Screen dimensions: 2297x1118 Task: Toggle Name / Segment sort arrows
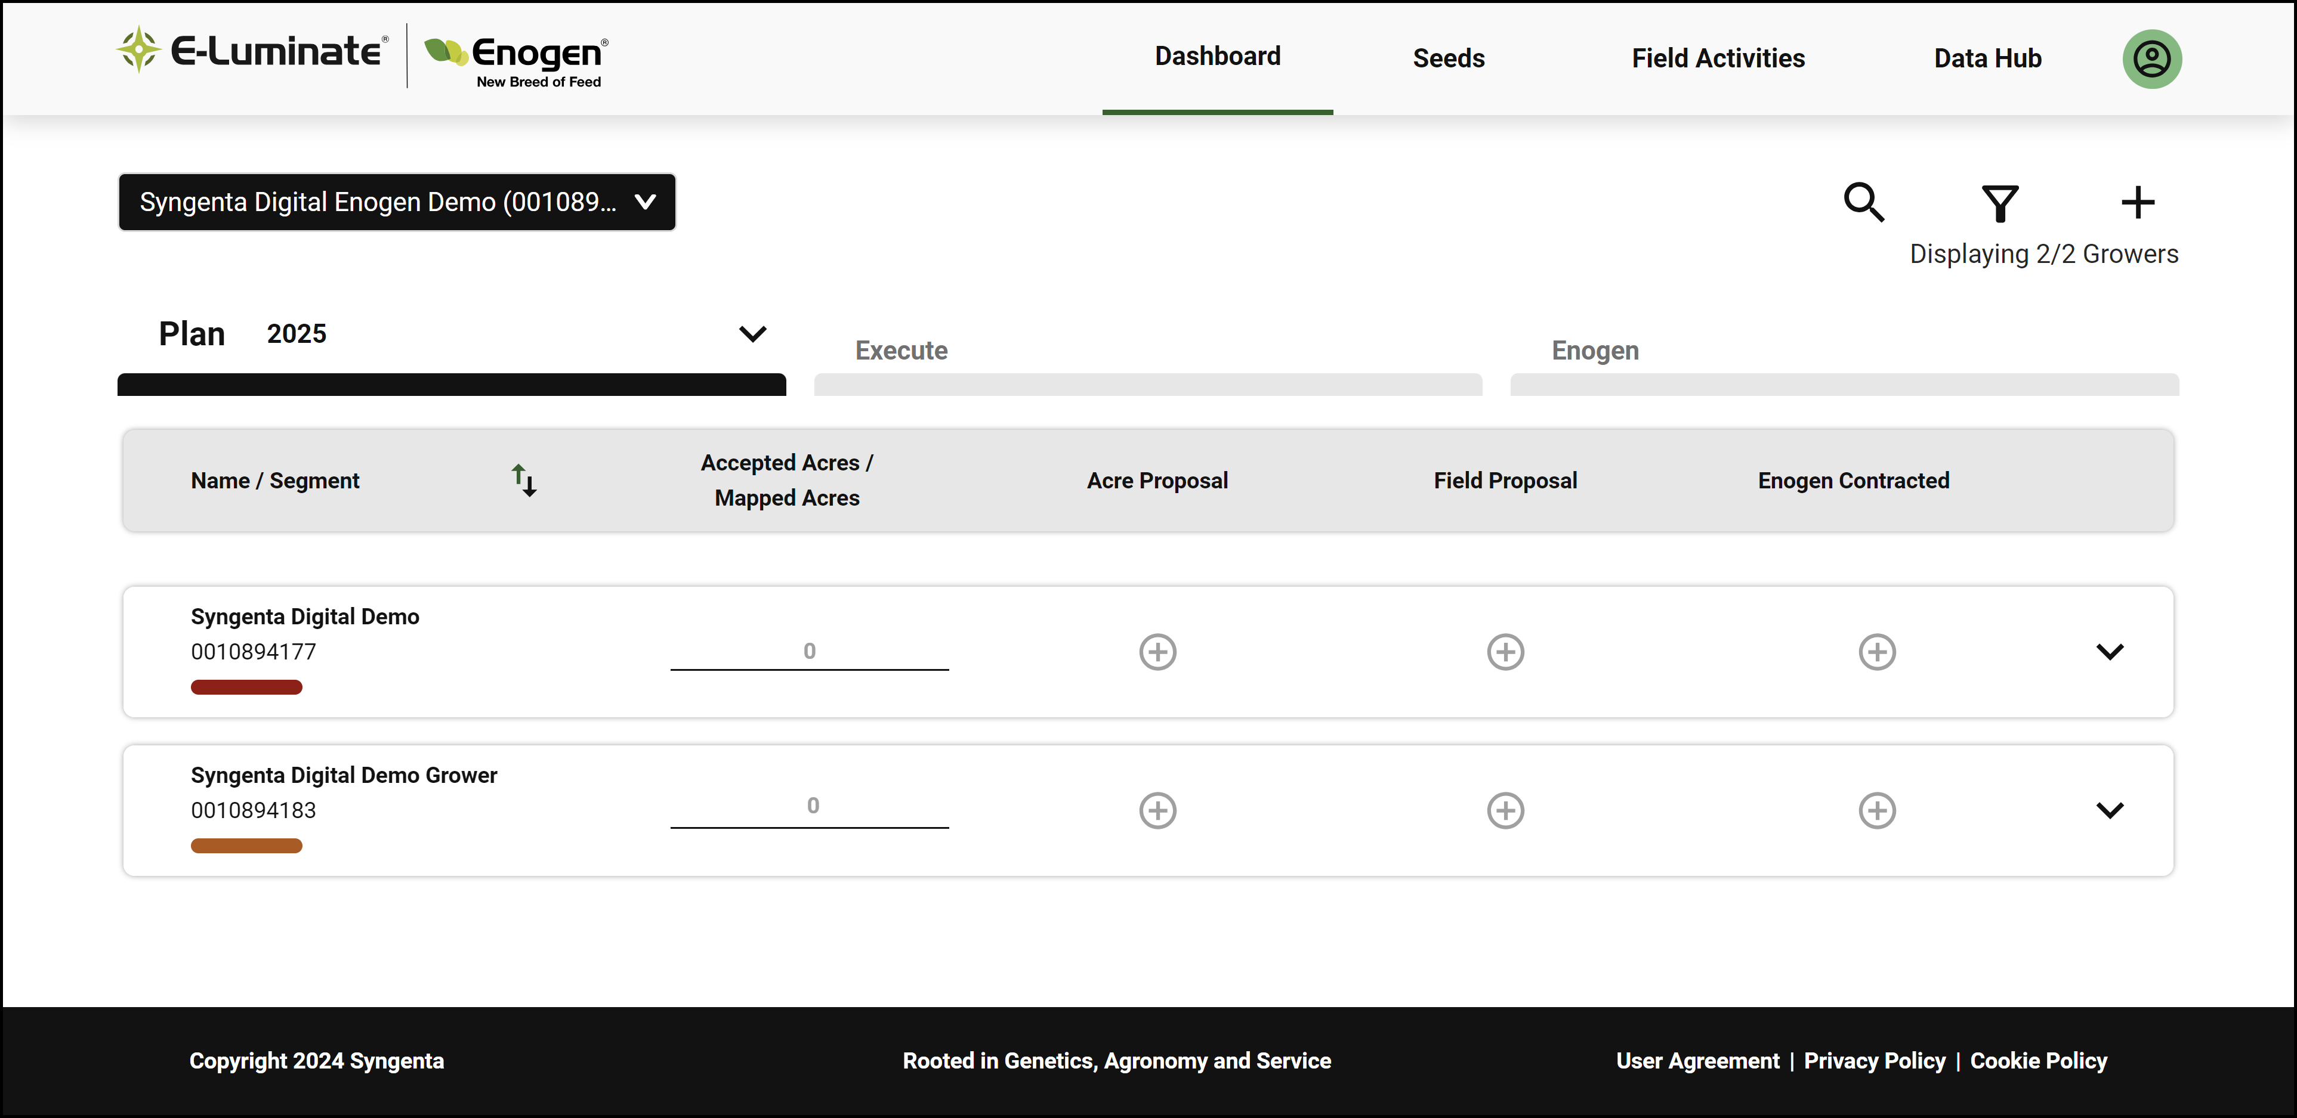(523, 480)
